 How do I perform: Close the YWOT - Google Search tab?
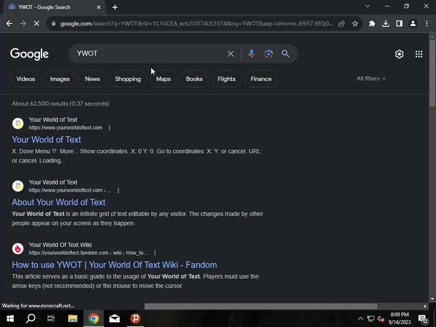(99, 7)
